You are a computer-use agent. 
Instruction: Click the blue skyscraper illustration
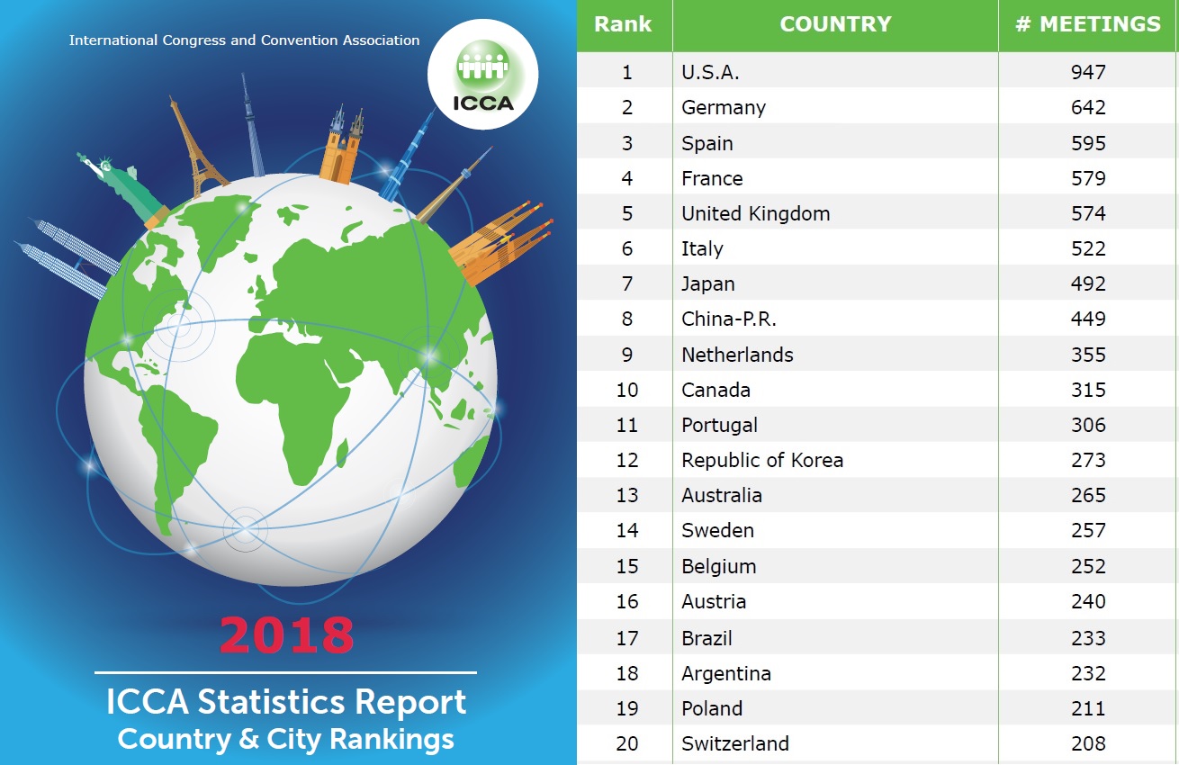point(407,156)
